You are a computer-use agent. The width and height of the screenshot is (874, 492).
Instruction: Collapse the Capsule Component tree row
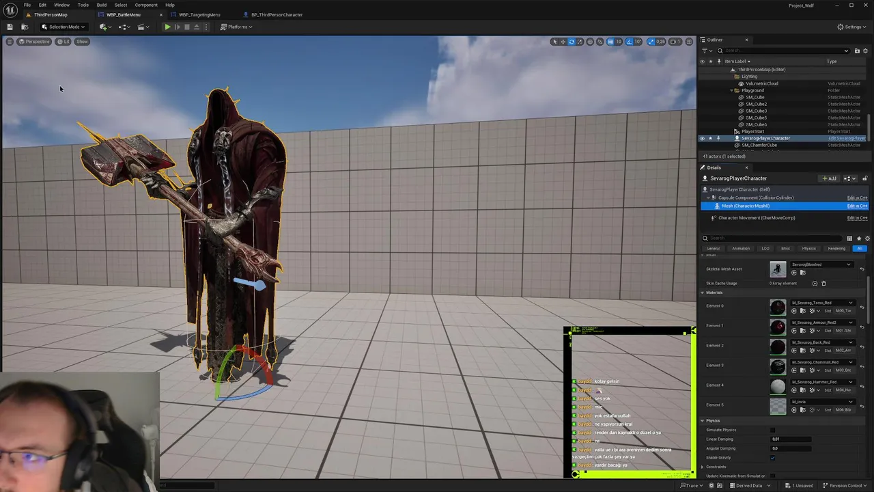[708, 198]
